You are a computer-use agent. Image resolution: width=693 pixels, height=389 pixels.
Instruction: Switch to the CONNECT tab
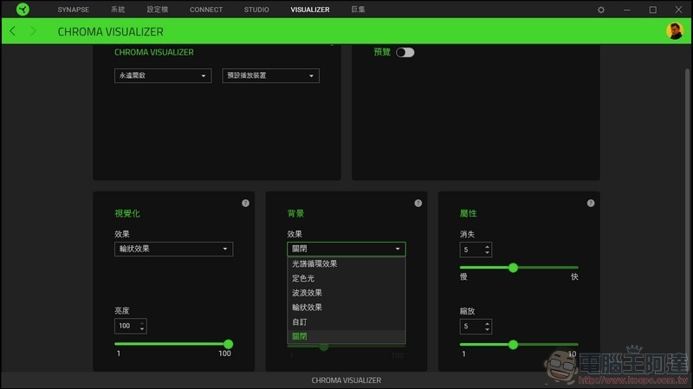(x=206, y=10)
